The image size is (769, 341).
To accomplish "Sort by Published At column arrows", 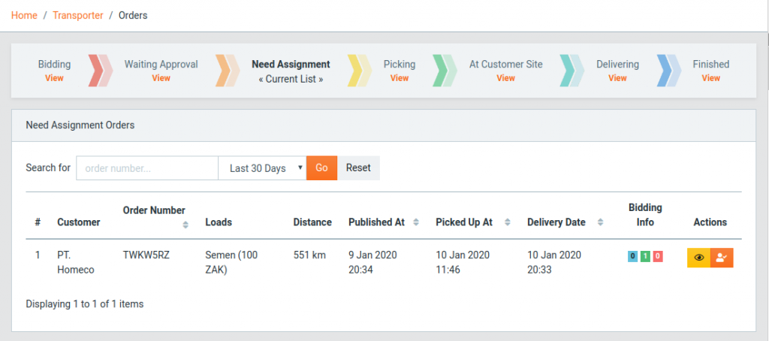I will pos(416,222).
